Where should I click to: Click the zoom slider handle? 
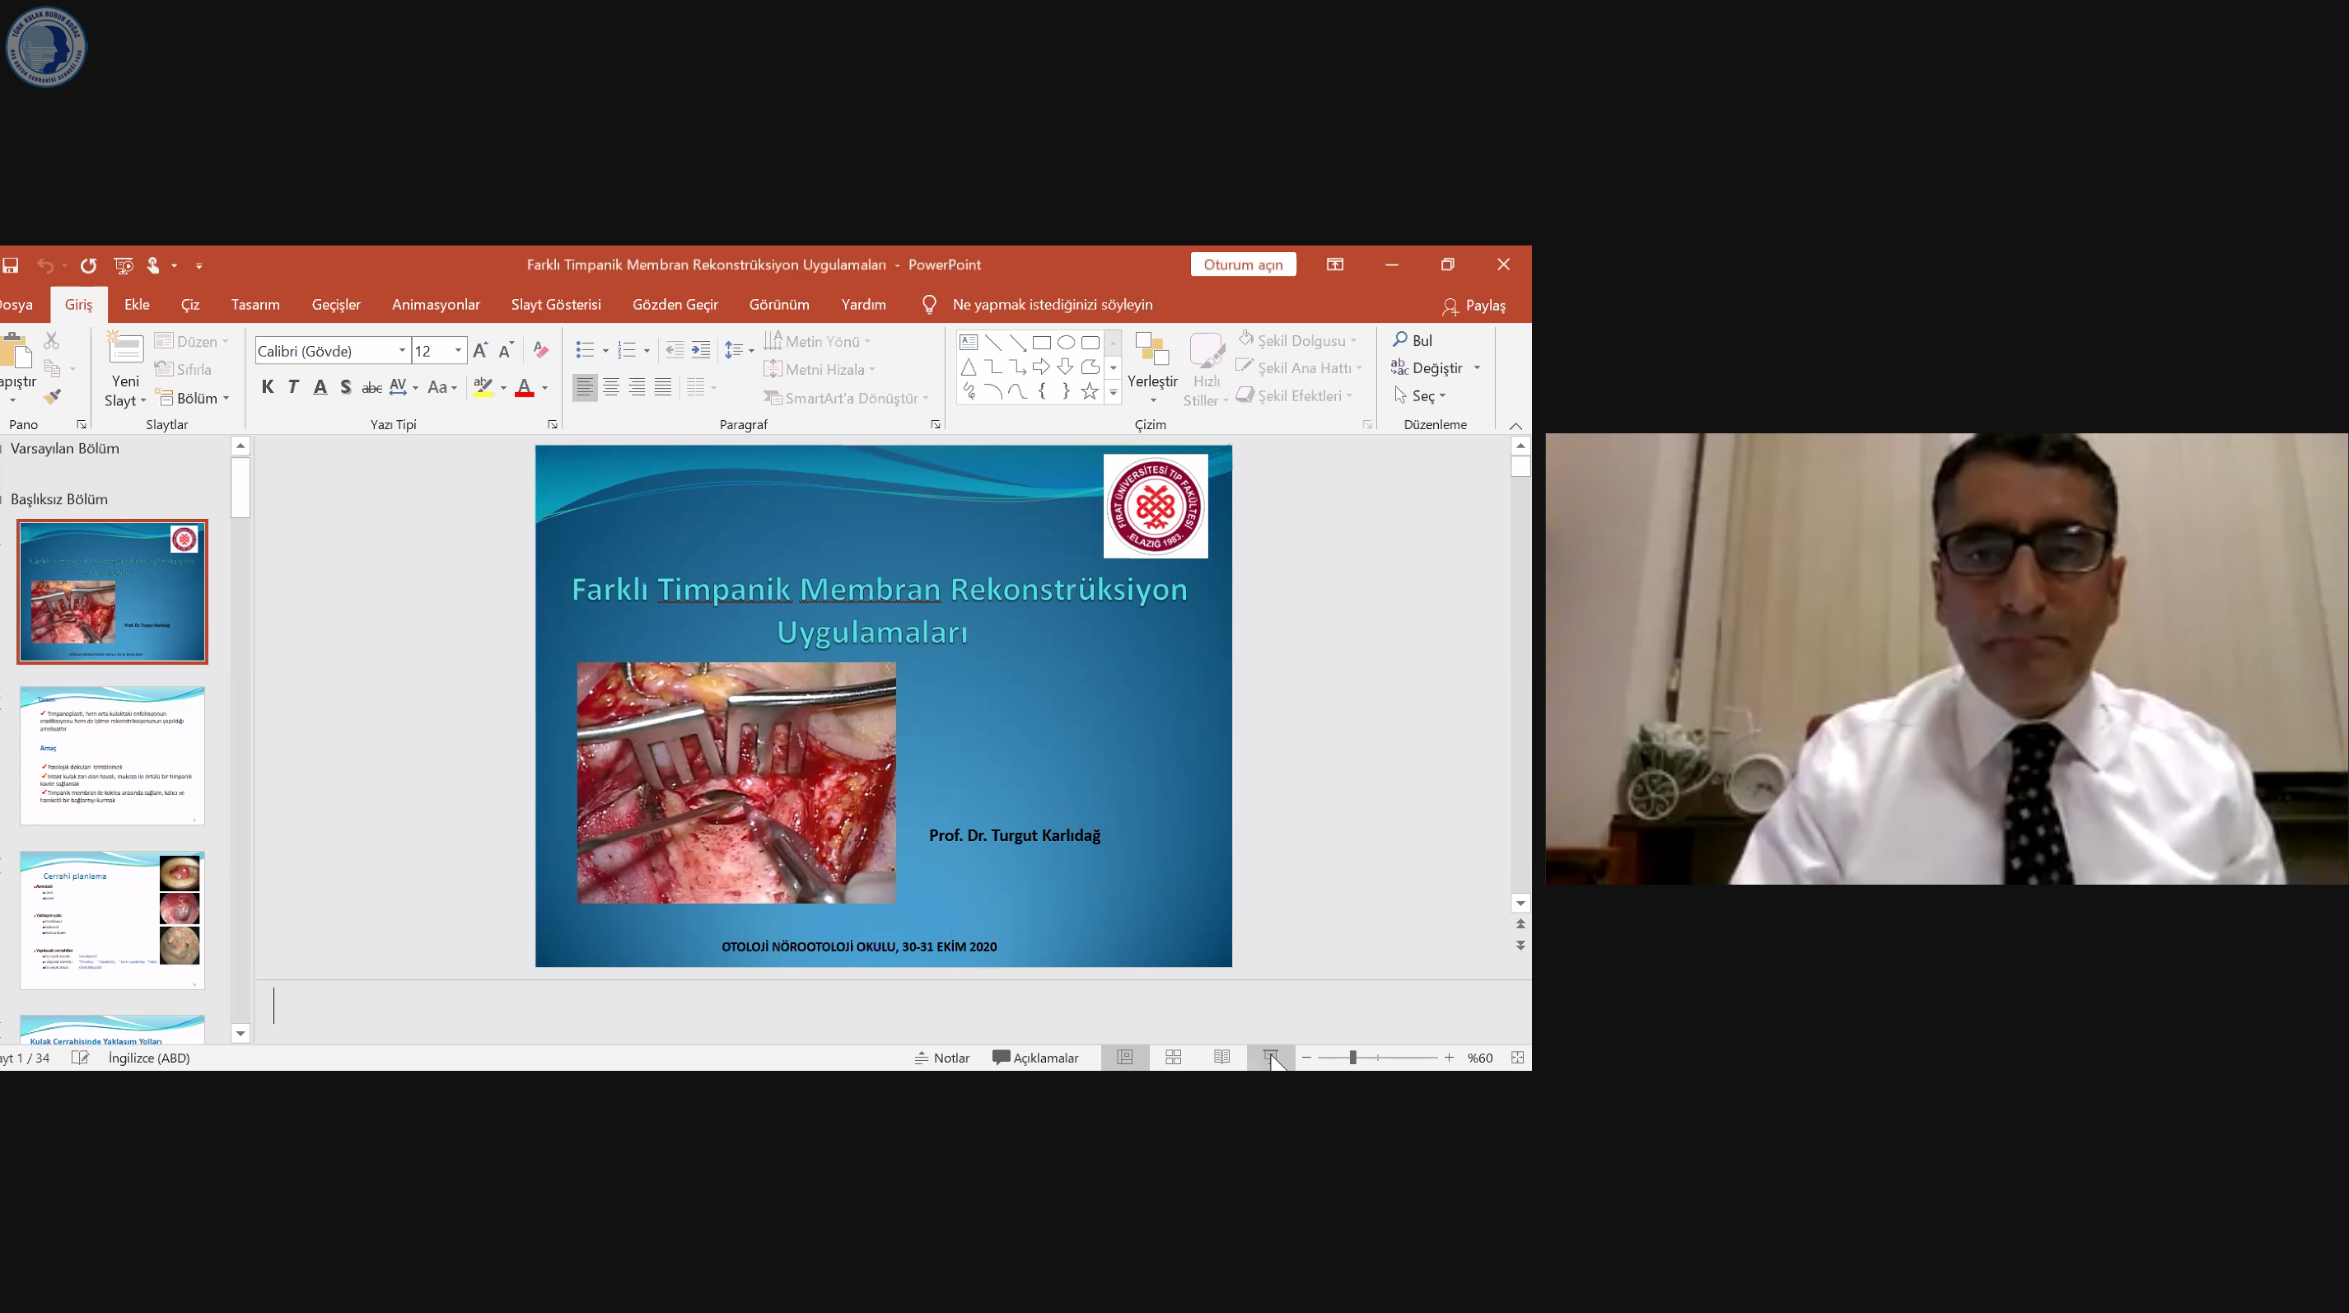[x=1352, y=1058]
